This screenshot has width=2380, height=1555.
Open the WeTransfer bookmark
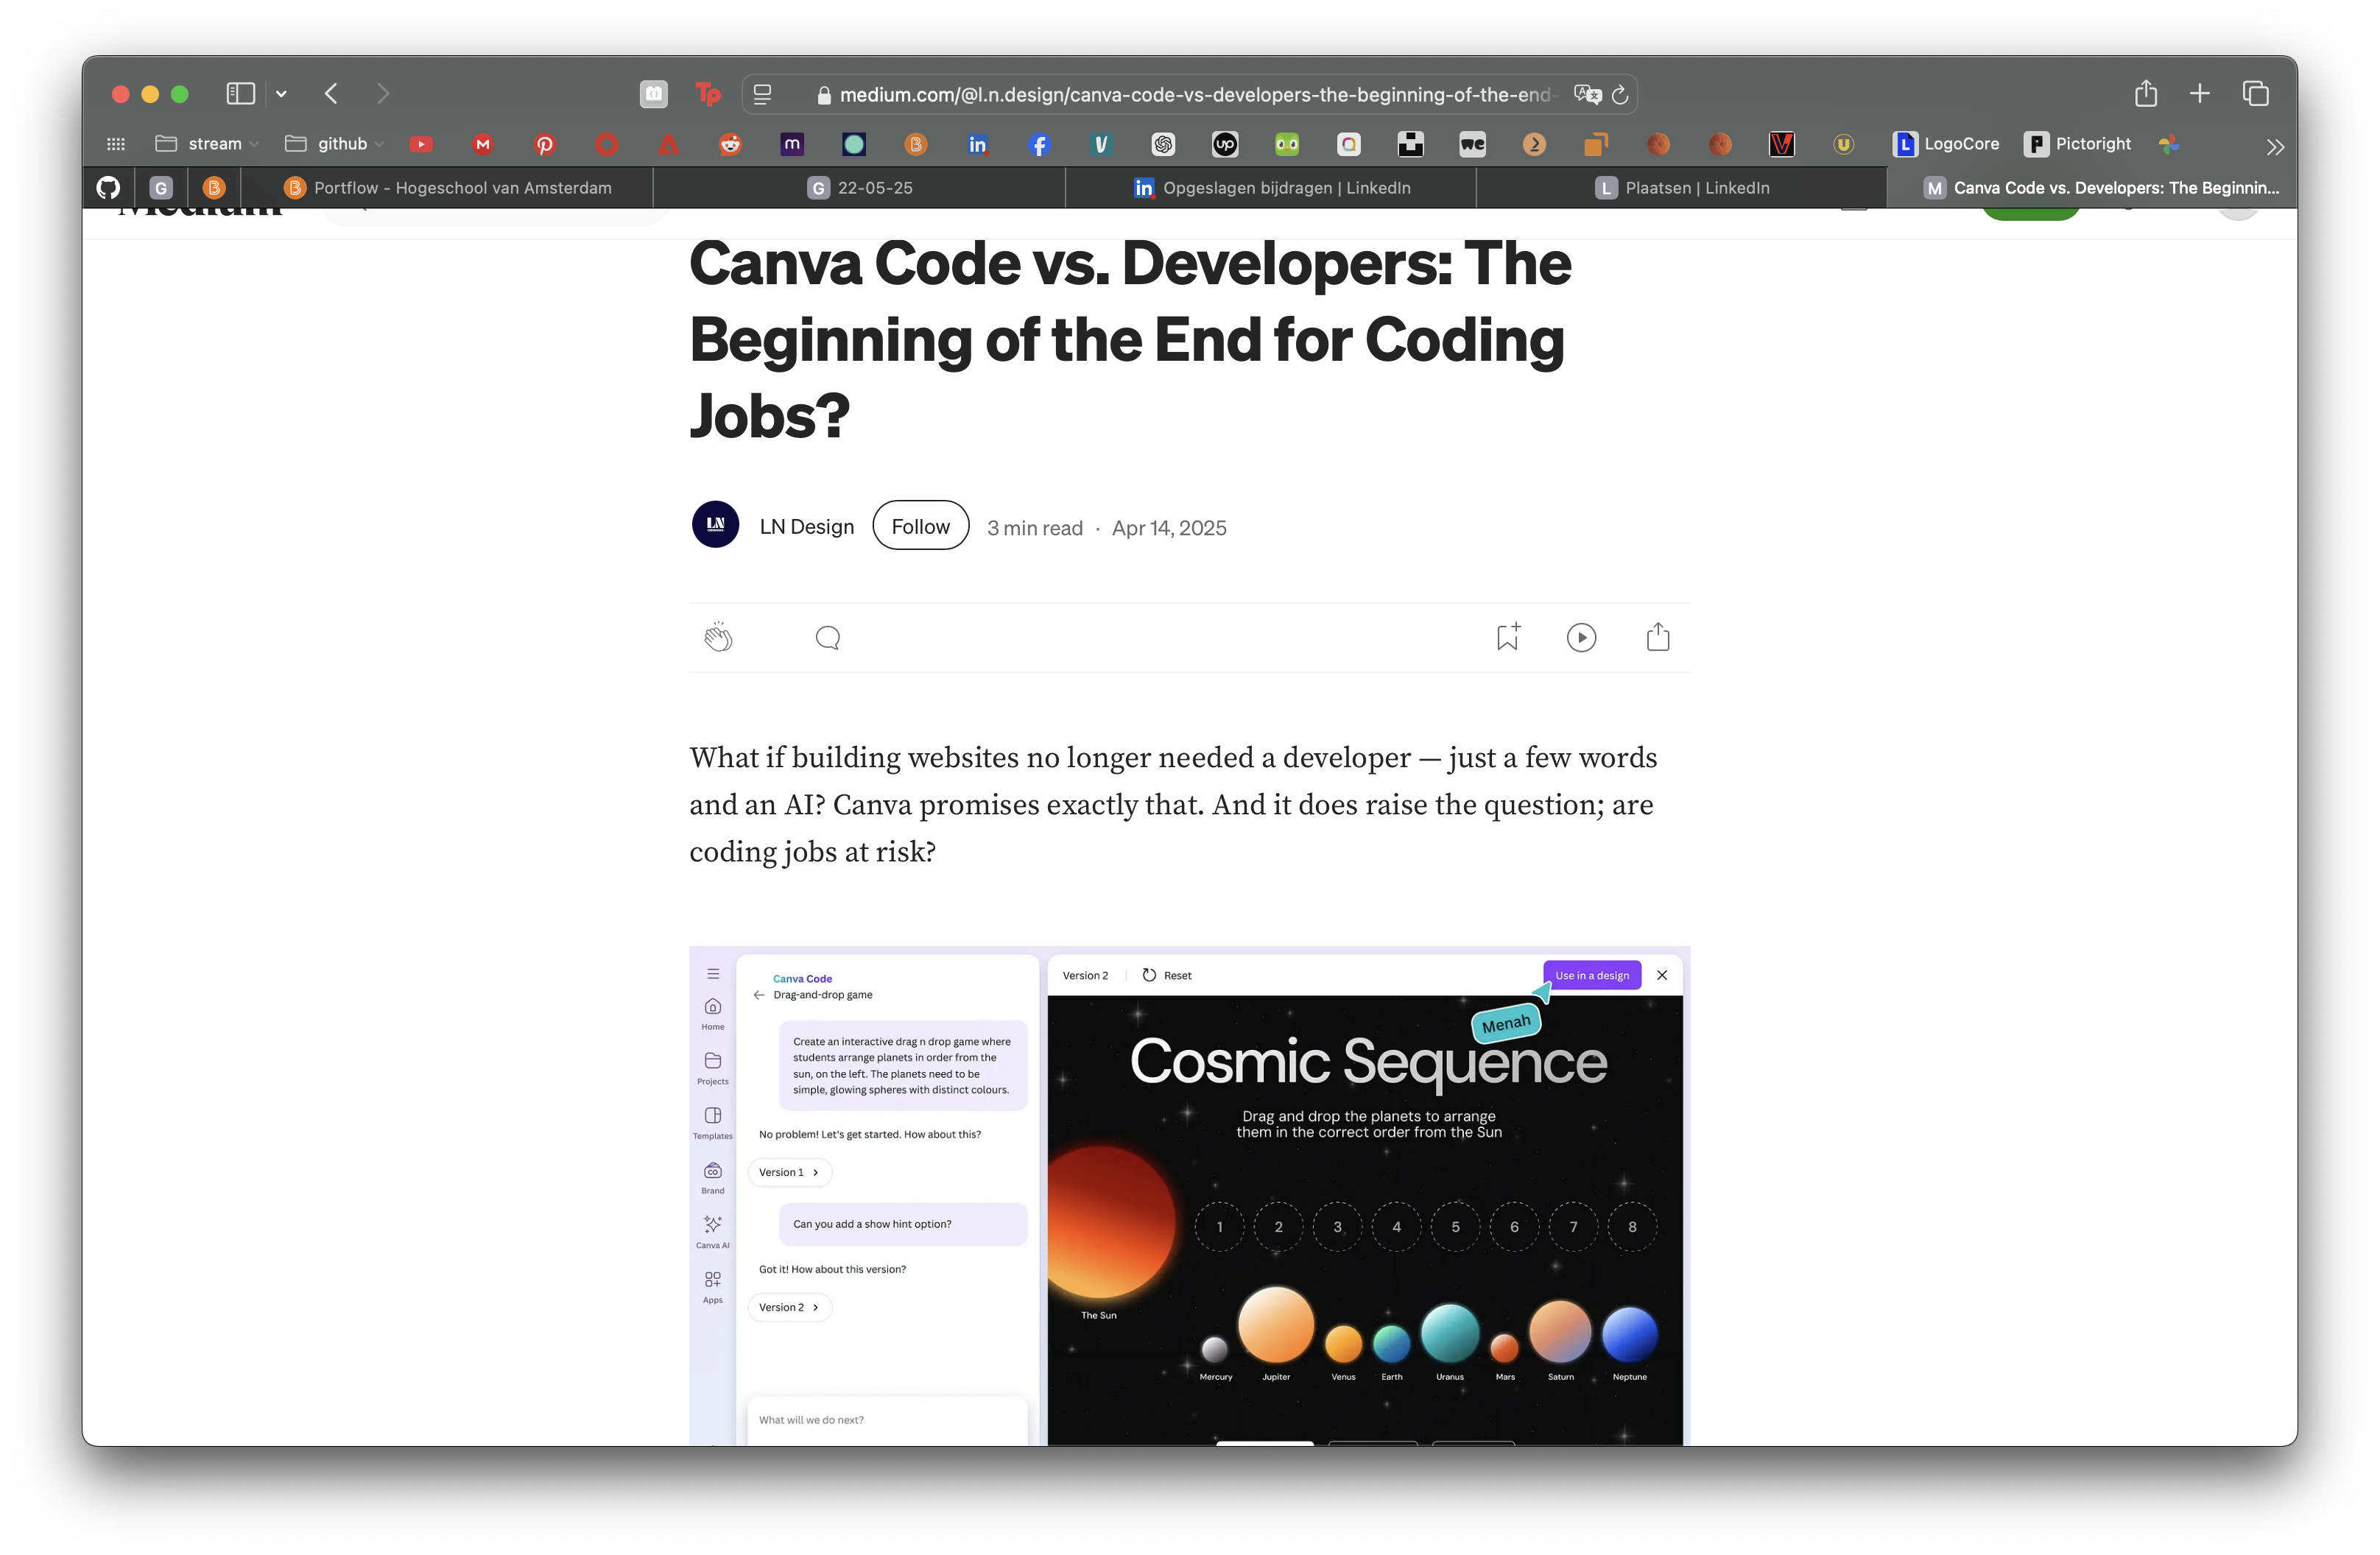click(x=1472, y=144)
